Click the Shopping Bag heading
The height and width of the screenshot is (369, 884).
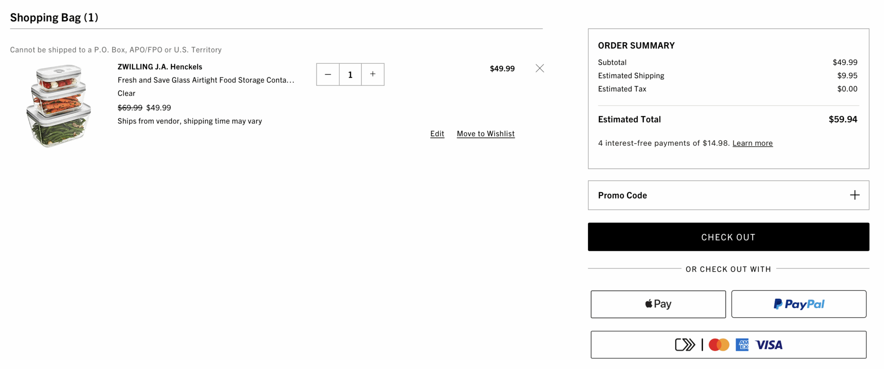pos(54,17)
